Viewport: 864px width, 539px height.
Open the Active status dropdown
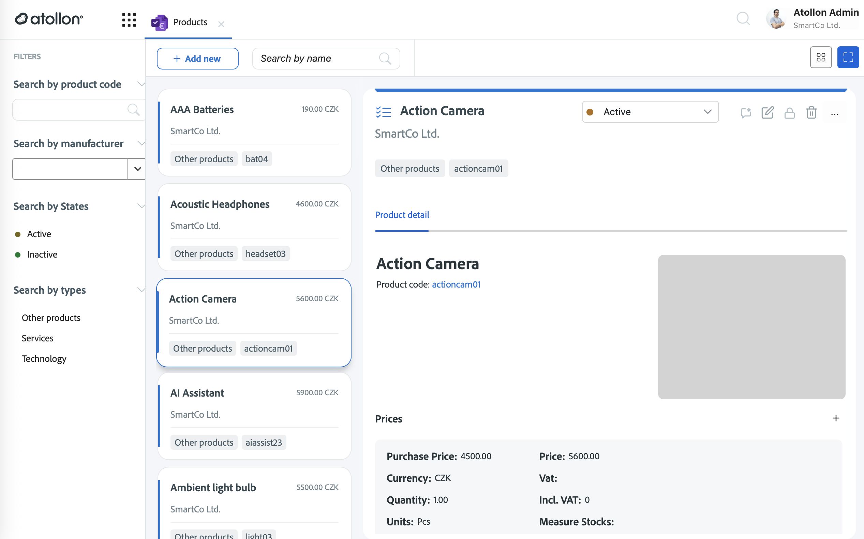(650, 112)
